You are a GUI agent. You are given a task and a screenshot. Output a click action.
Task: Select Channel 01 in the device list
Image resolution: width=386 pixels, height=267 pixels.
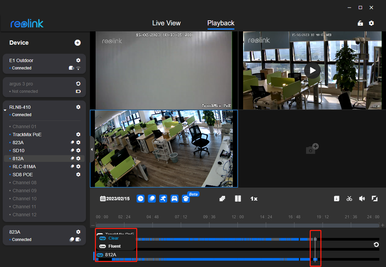click(x=24, y=126)
